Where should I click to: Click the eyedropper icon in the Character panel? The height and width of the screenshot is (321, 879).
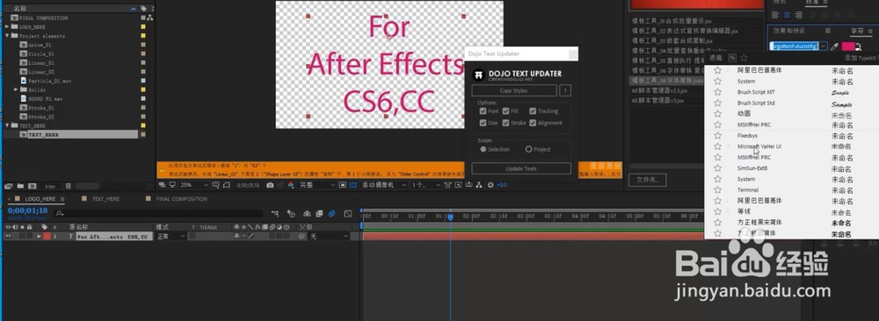(834, 46)
